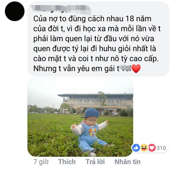Click the large building in photo background
Viewport: 173px width, 169px height.
(x=95, y=103)
